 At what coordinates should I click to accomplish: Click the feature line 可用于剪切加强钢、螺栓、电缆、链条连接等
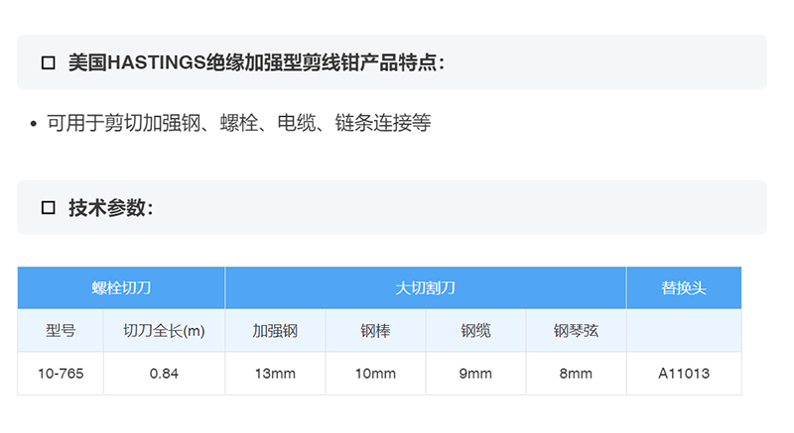238,123
